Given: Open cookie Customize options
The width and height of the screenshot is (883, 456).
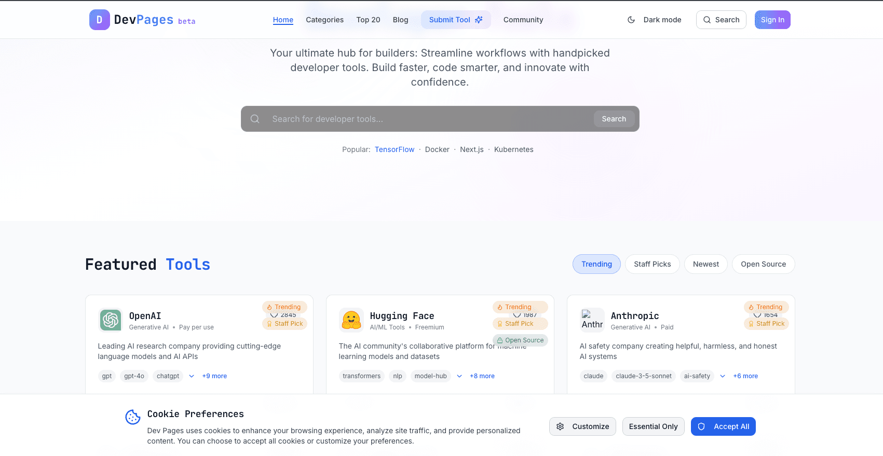Looking at the screenshot, I should [582, 426].
